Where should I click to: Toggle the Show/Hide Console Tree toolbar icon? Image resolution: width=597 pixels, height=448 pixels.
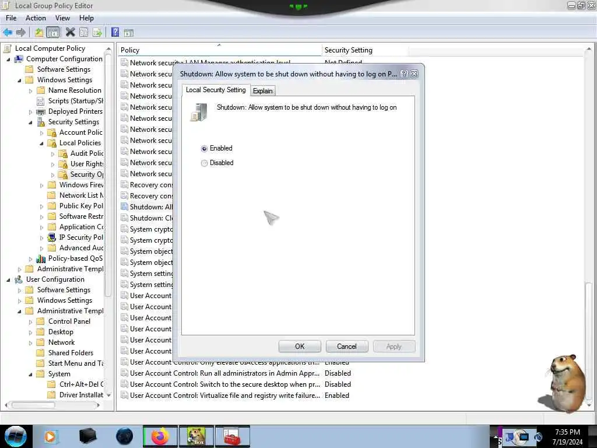(x=52, y=33)
